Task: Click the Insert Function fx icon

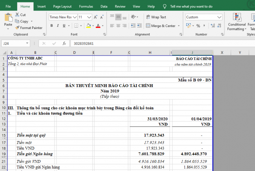Action: tap(64, 43)
